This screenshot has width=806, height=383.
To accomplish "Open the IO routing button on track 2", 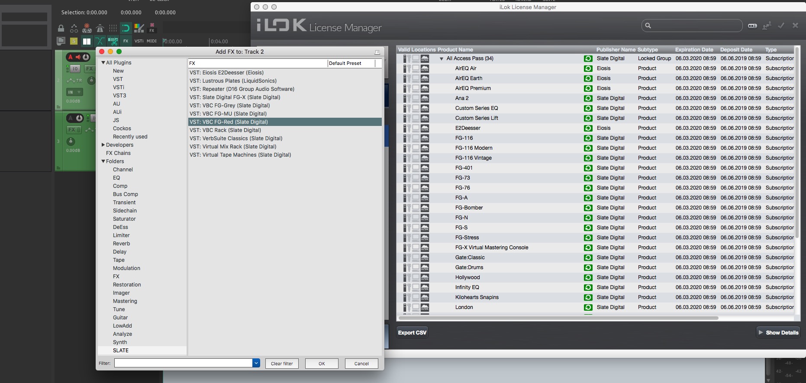I will [75, 69].
